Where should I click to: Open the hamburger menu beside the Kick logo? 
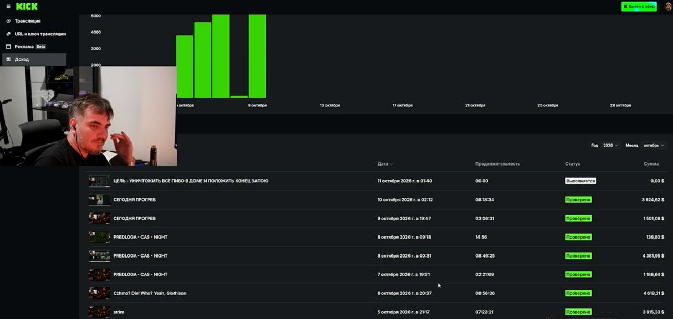point(8,6)
